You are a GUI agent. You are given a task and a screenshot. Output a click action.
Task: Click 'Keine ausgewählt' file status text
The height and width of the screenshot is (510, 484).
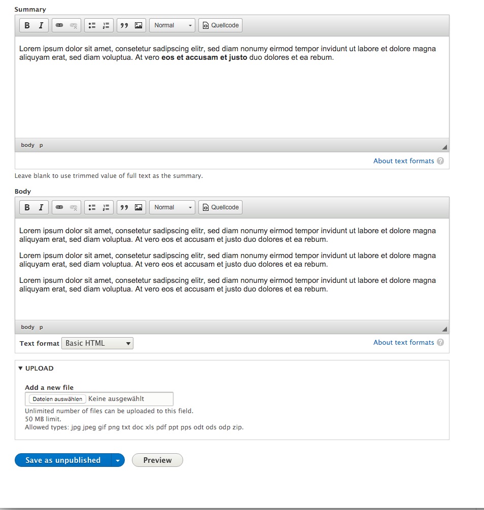coord(116,399)
